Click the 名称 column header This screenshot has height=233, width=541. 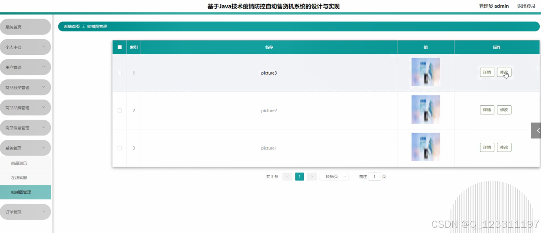coord(269,47)
